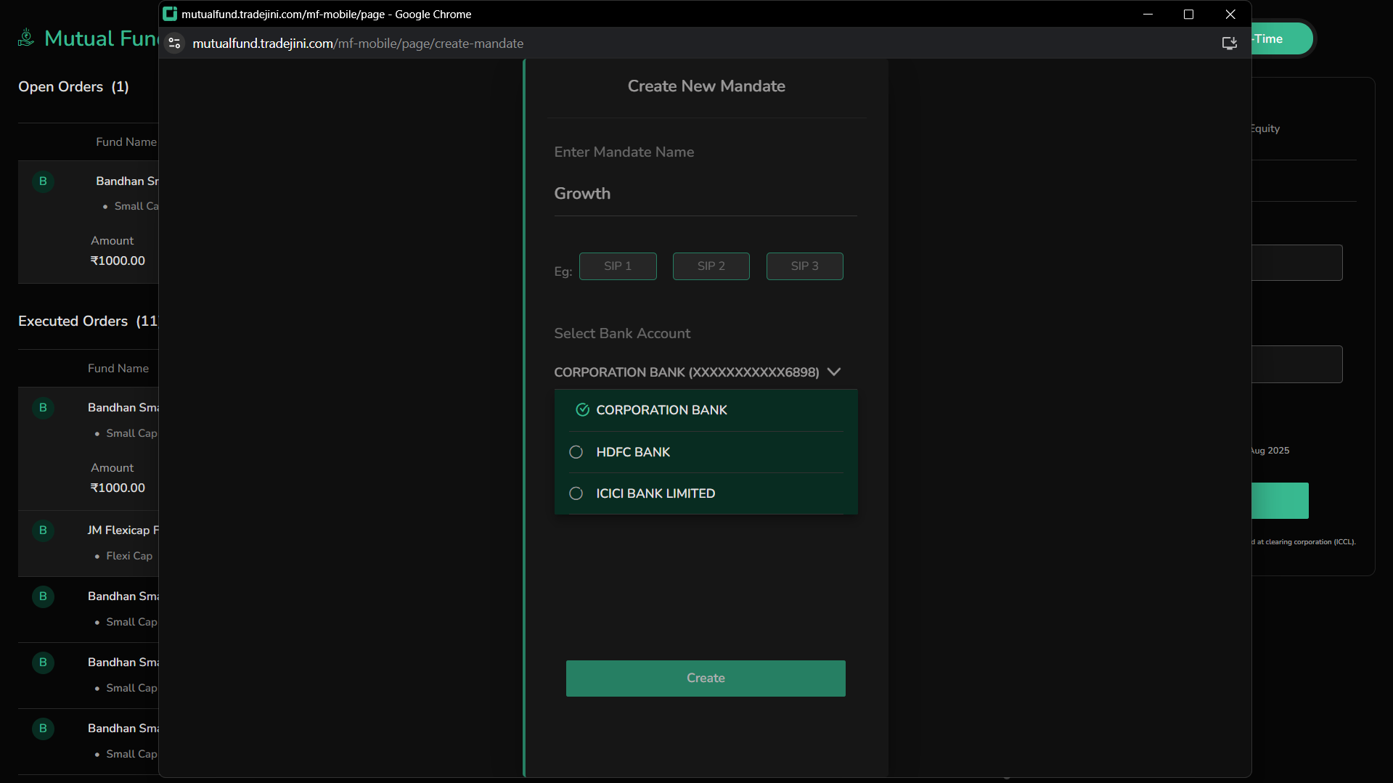
Task: Click the Executed Orders heading
Action: point(88,321)
